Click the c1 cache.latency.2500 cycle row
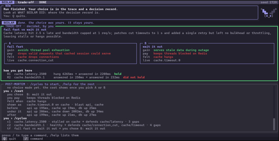Screen dimensions: 279x141 73,122
